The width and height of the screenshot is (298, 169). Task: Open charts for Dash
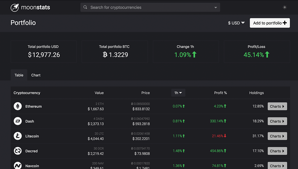coord(277,121)
